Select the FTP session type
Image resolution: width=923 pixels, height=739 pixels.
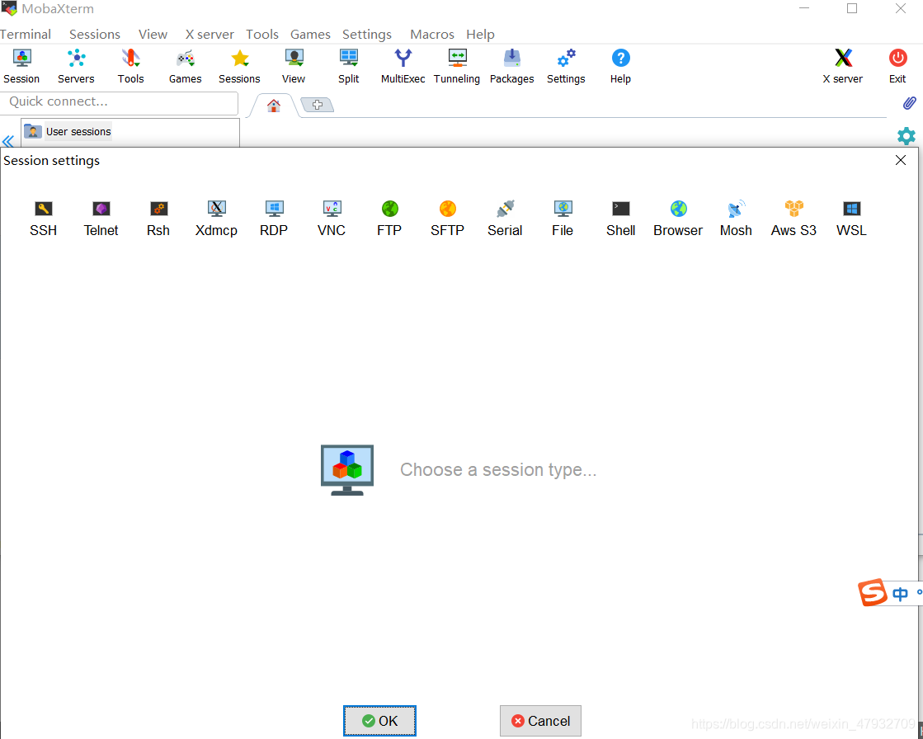pos(389,219)
